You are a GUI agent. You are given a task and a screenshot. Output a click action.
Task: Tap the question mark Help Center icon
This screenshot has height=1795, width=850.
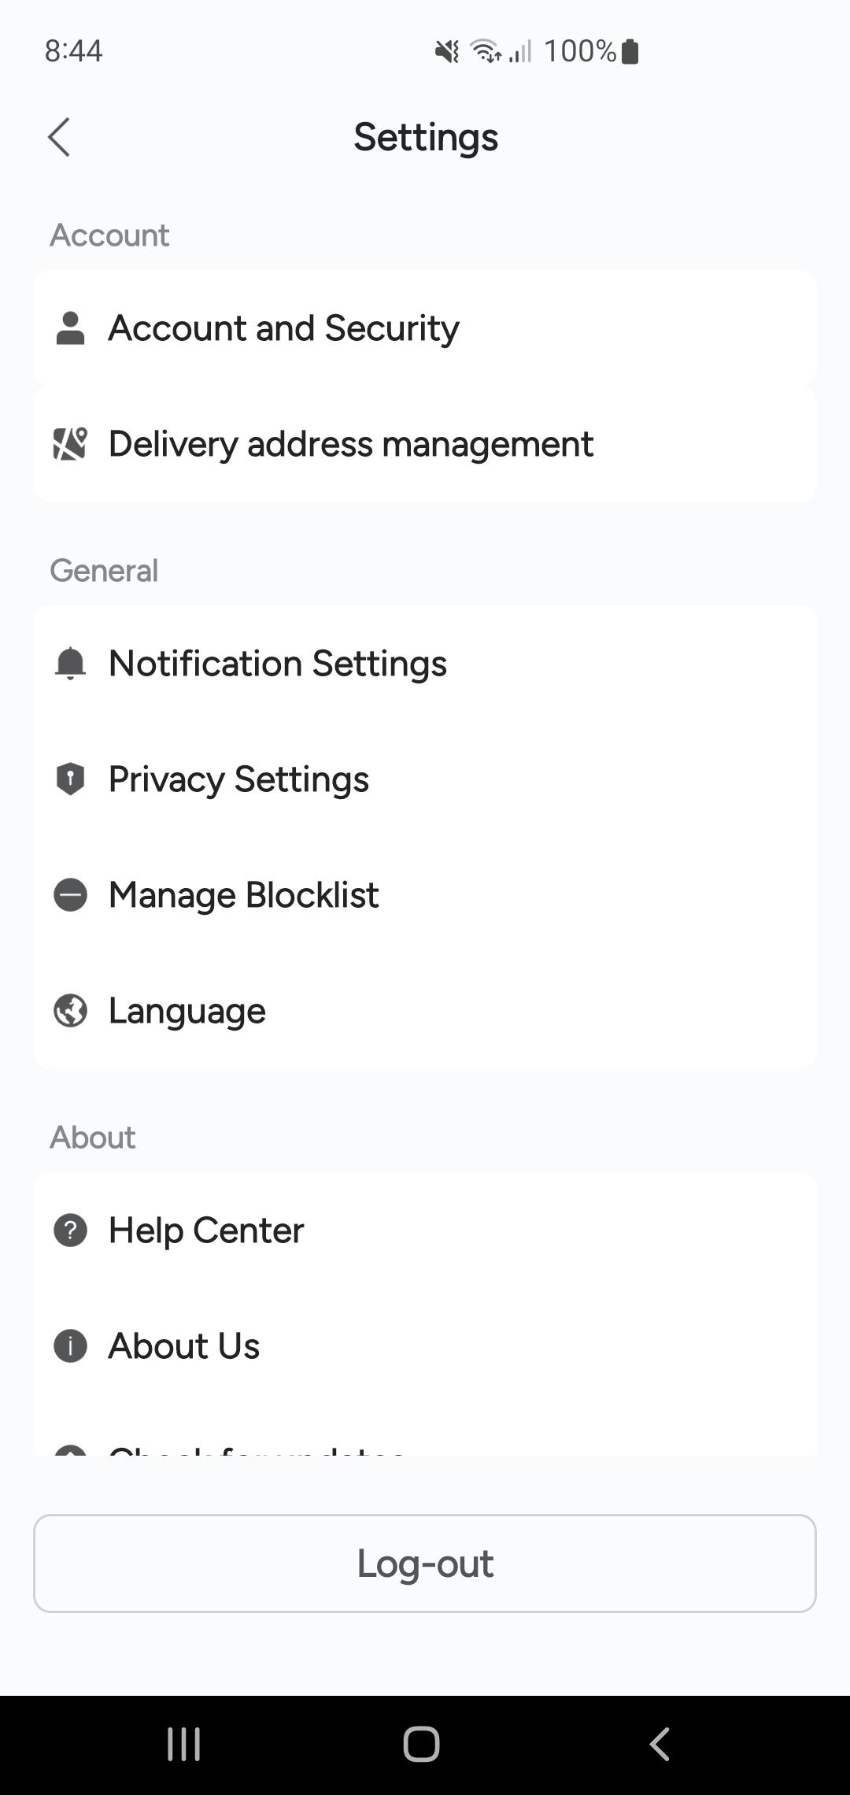[70, 1230]
